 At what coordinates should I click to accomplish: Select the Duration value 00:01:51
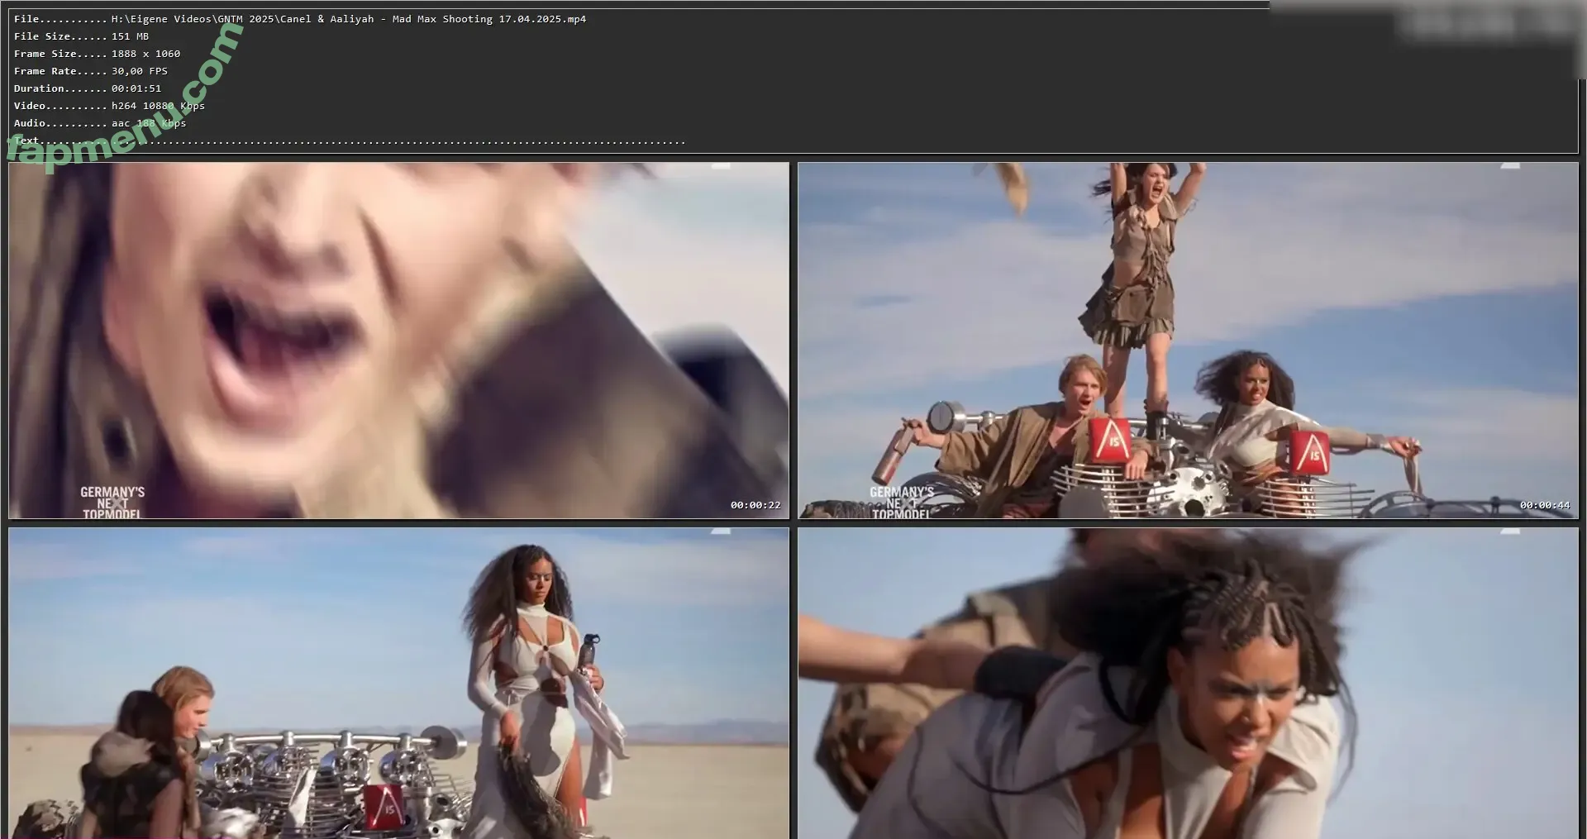pos(136,88)
